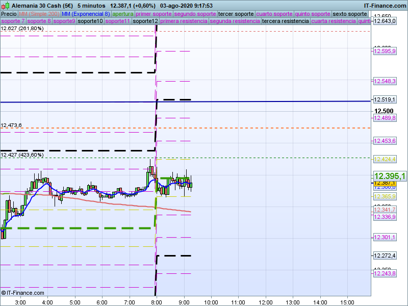Screen dimensions: 408x306
Task: Open the MM (Simple 200) indicator label
Action: coord(36,14)
